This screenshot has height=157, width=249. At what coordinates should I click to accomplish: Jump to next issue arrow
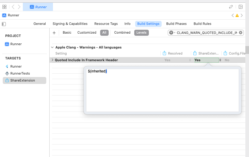point(242,15)
